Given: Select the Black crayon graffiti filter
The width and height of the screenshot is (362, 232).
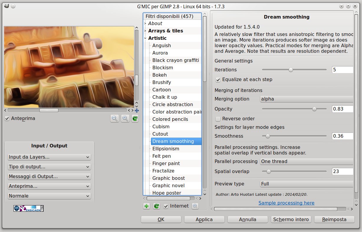Looking at the screenshot, I should [x=176, y=60].
